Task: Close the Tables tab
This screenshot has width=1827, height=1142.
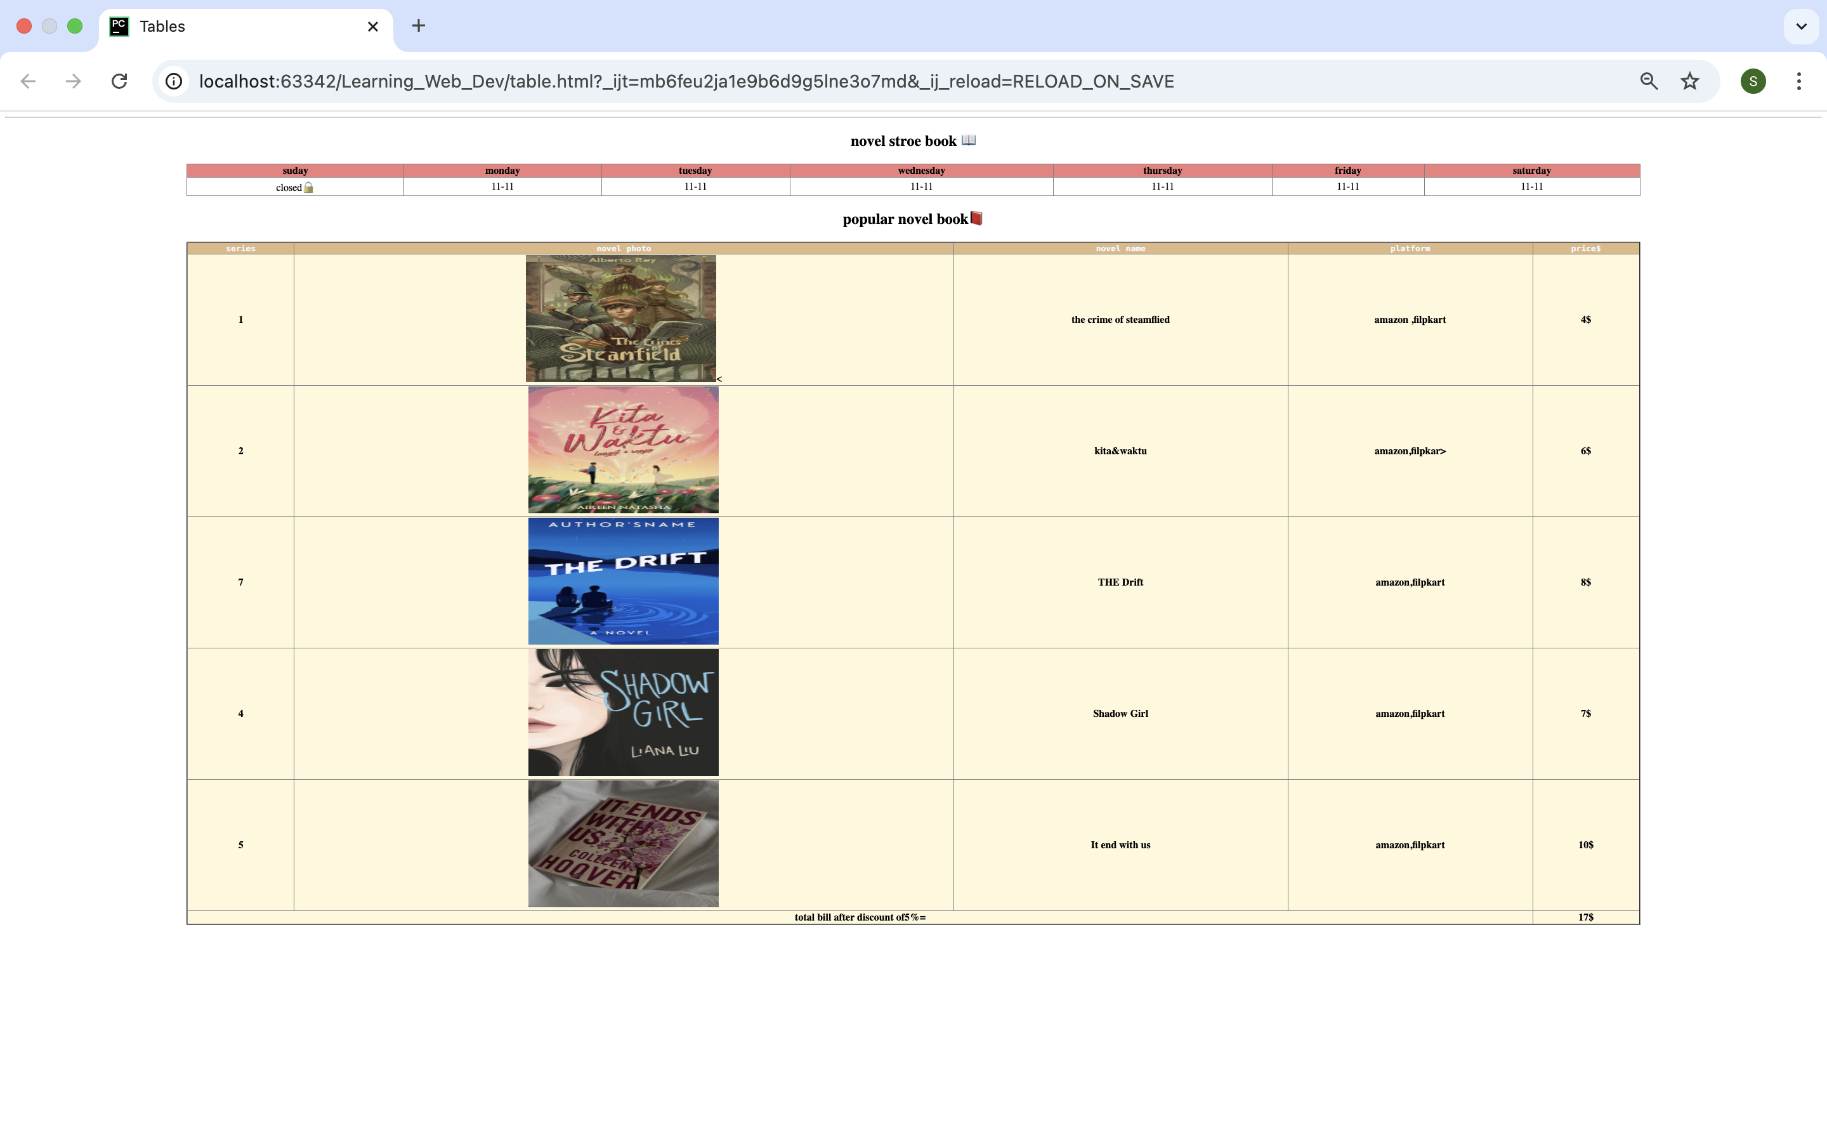Action: click(x=372, y=27)
